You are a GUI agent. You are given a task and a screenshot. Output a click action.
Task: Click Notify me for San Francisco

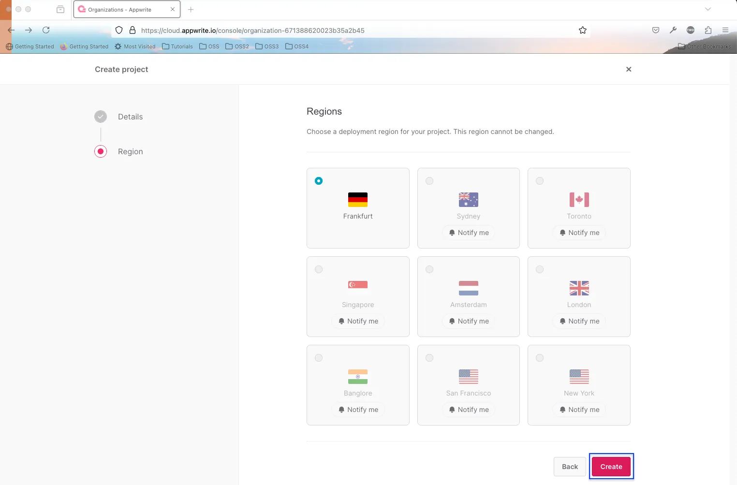[469, 410]
